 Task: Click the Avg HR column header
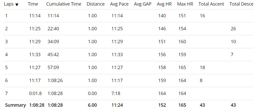point(164,4)
